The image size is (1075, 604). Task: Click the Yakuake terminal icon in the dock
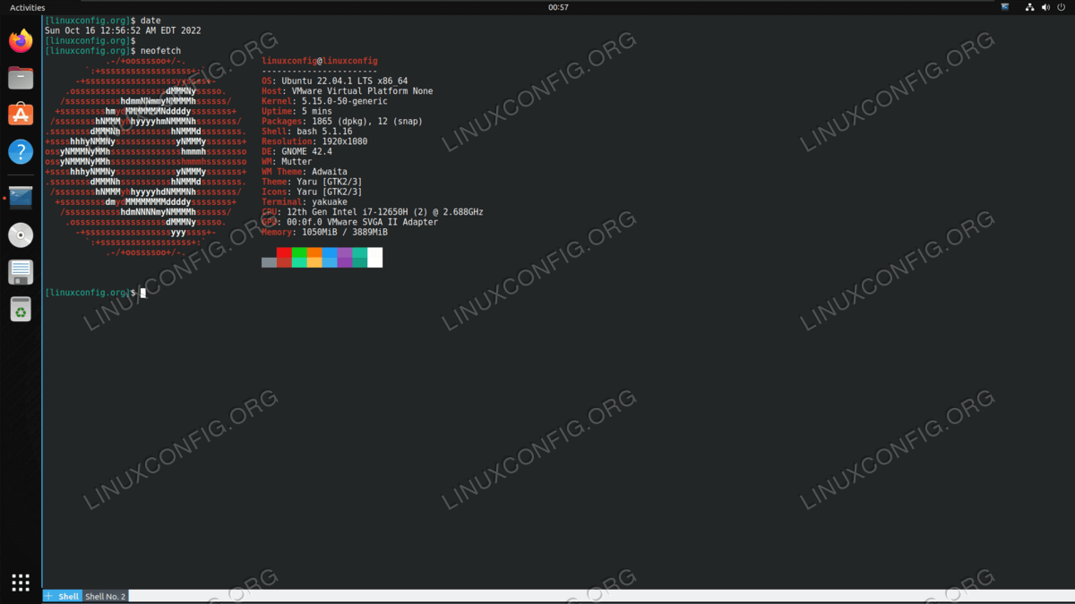pyautogui.click(x=21, y=198)
